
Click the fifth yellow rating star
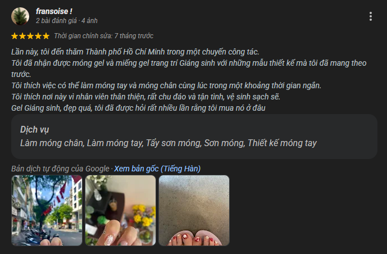click(x=46, y=36)
